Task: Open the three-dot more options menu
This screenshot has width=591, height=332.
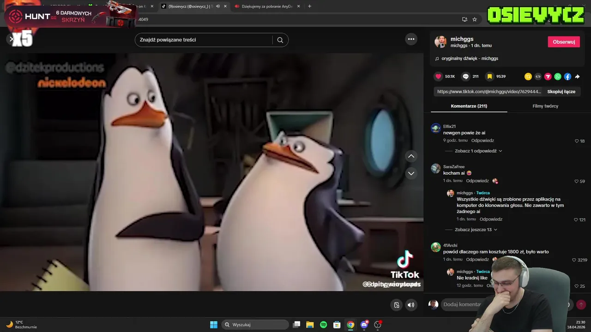Action: (x=411, y=39)
